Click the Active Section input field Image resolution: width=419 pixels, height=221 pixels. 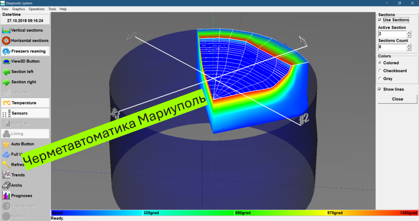tap(392, 34)
